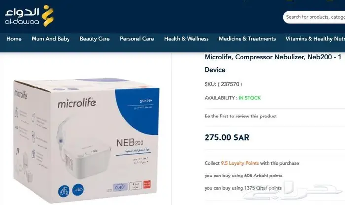Select the Beauty Care category
This screenshot has width=345, height=205.
pyautogui.click(x=95, y=39)
